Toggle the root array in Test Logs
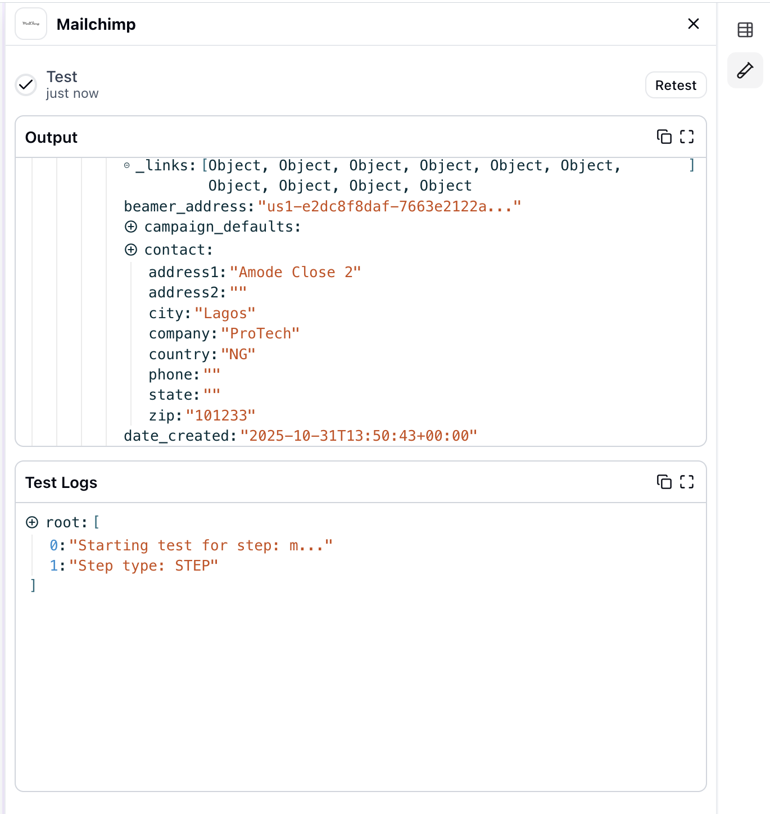The width and height of the screenshot is (770, 814). click(x=32, y=523)
